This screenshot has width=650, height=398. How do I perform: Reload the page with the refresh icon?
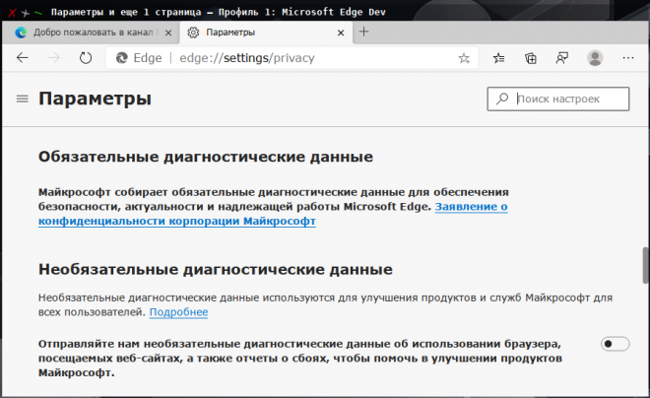click(x=86, y=58)
